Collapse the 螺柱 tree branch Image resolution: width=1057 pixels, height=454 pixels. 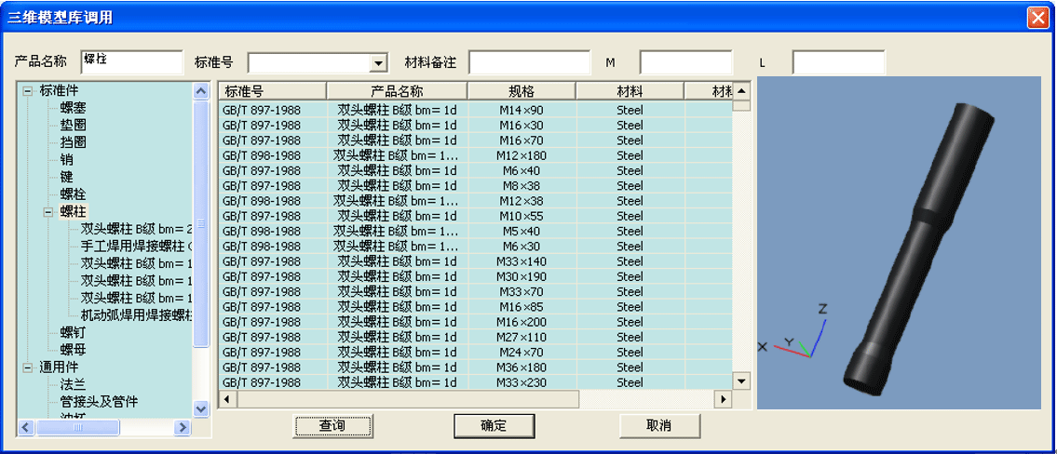[47, 211]
